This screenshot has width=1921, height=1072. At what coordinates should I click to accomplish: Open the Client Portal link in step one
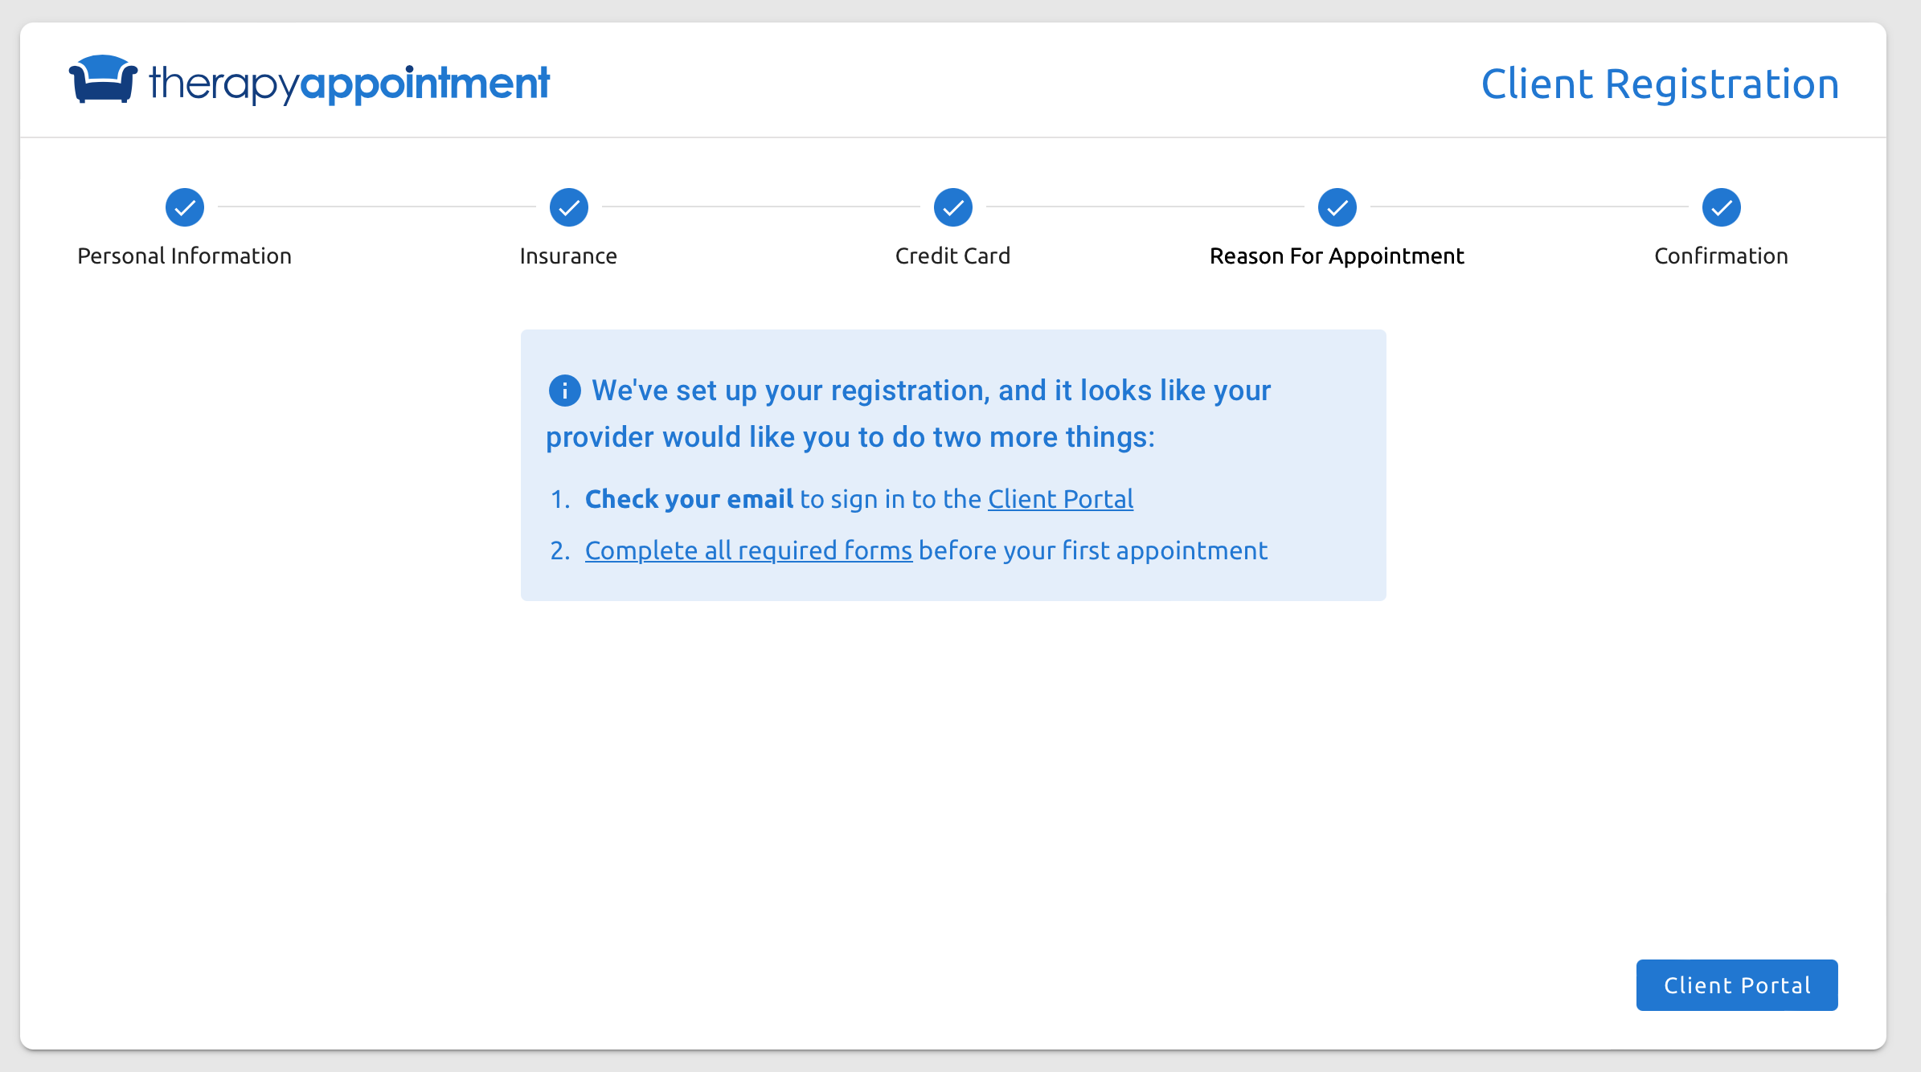coord(1060,499)
